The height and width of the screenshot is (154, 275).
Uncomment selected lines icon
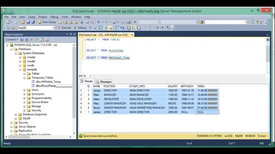click(150, 28)
